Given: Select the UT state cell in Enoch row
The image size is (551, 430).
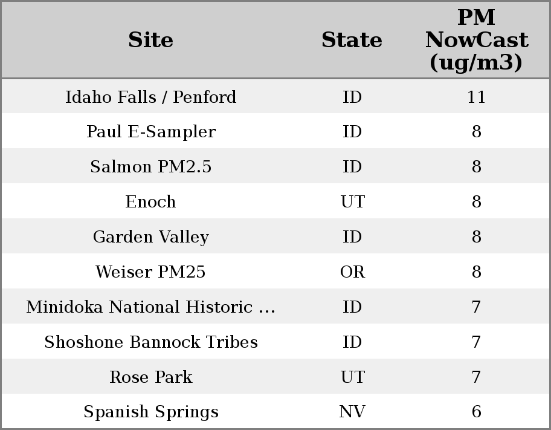Looking at the screenshot, I should (352, 201).
